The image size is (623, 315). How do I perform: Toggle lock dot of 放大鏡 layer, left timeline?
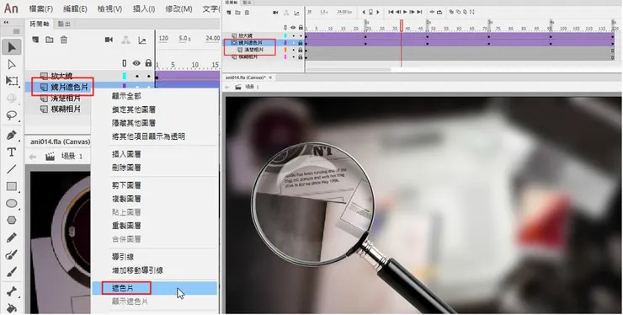(149, 76)
